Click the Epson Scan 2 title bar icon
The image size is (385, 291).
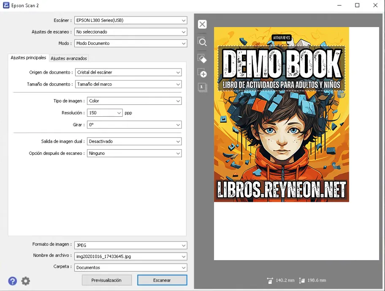pyautogui.click(x=6, y=5)
